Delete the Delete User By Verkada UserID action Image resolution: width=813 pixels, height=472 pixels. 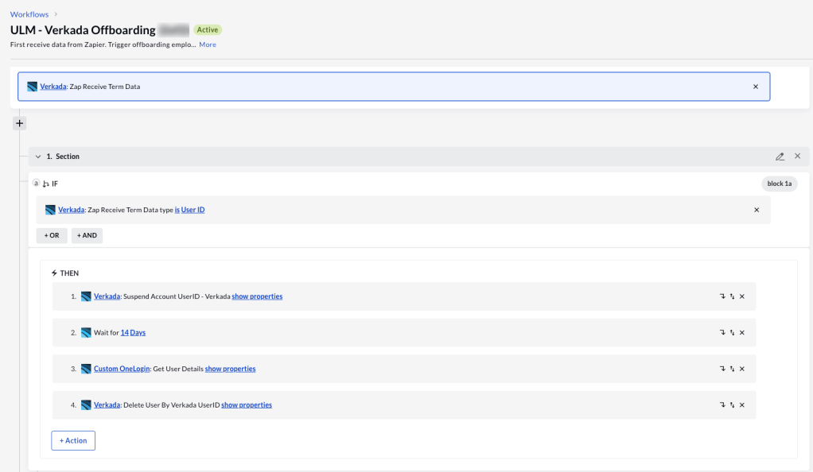[742, 405]
